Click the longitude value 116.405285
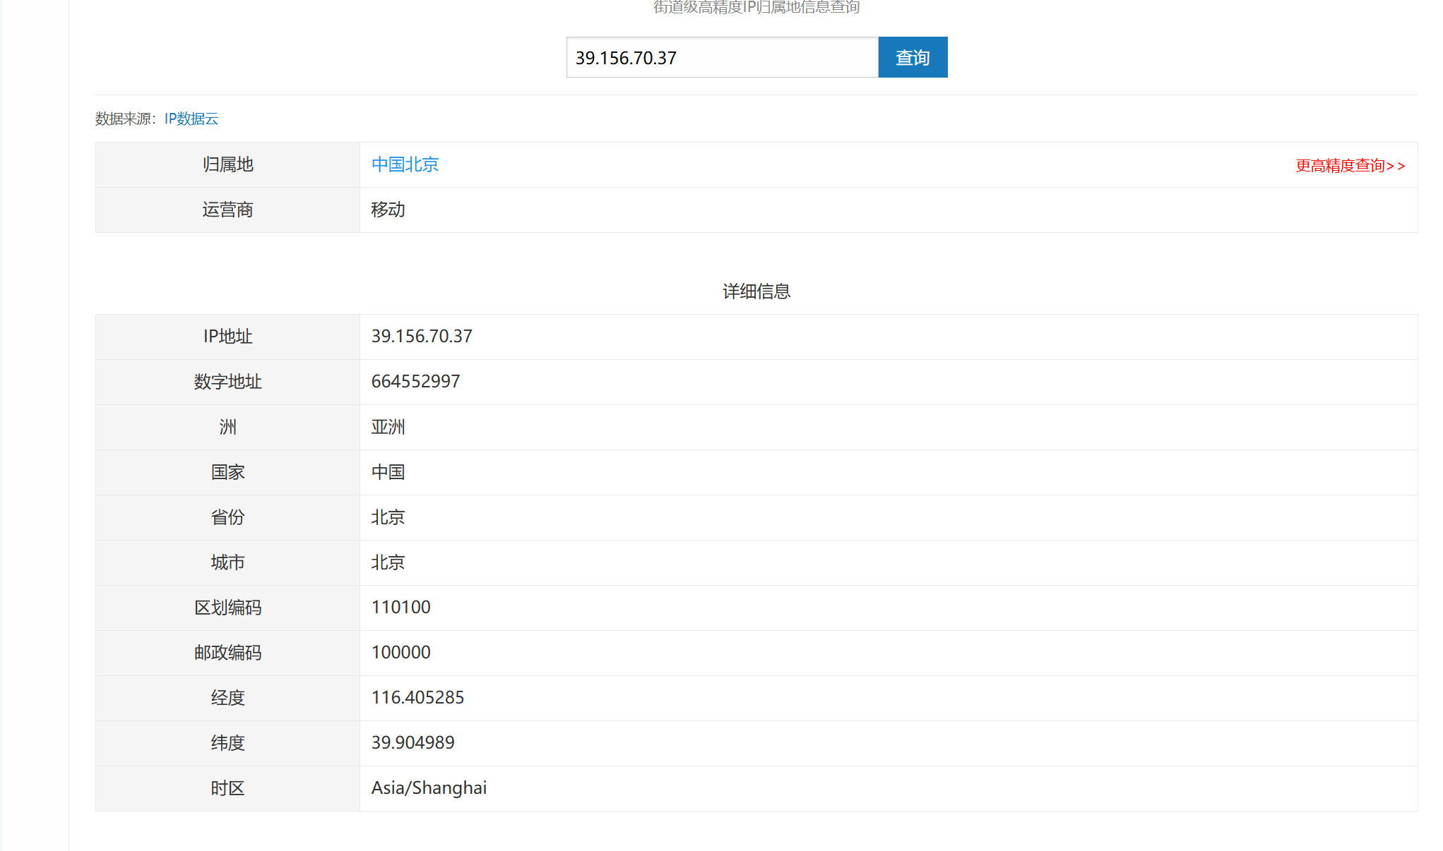1443x851 pixels. click(417, 698)
